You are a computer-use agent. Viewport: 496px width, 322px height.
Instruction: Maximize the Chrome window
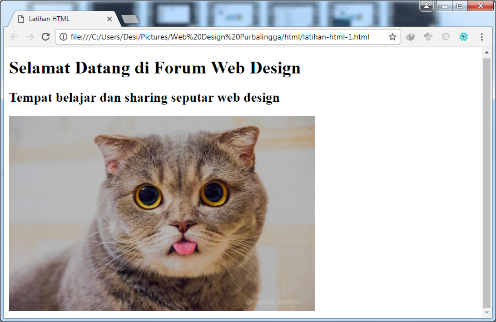click(460, 6)
